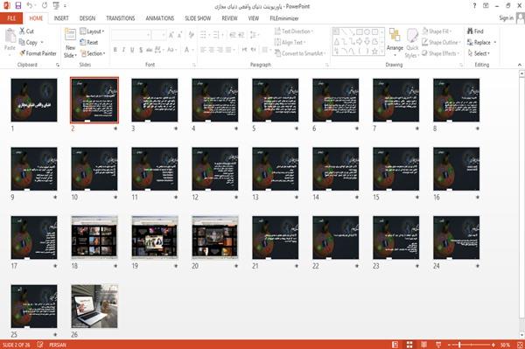Click Align Text button
This screenshot has height=349, width=525.
pyautogui.click(x=290, y=42)
